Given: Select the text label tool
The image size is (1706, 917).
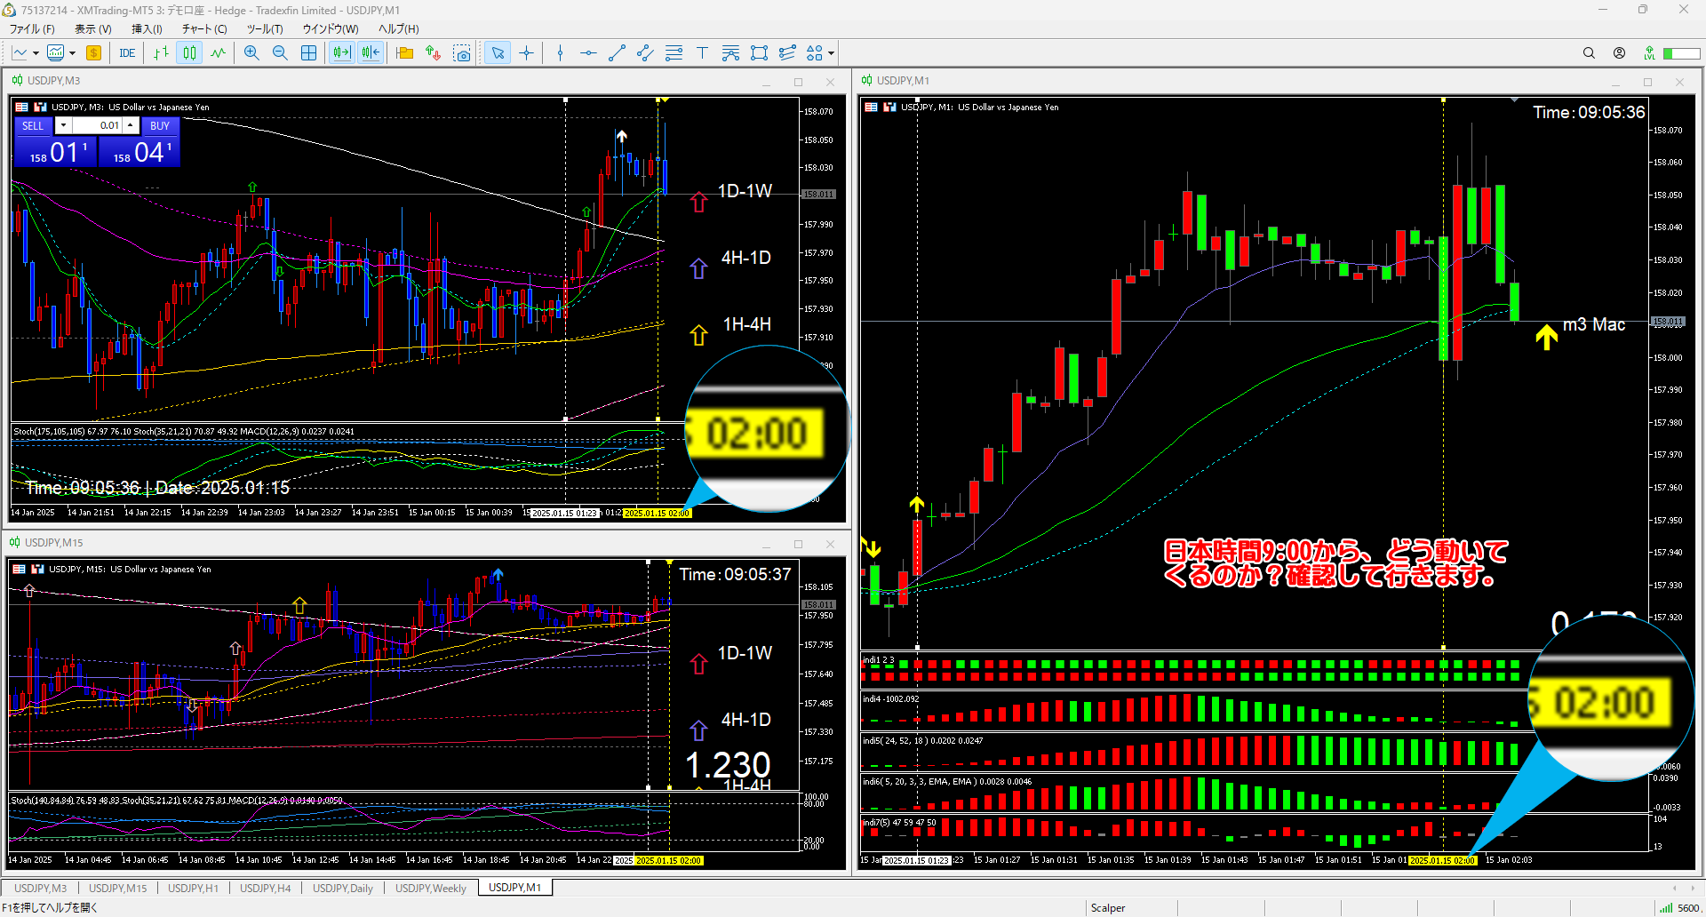Looking at the screenshot, I should coord(702,53).
